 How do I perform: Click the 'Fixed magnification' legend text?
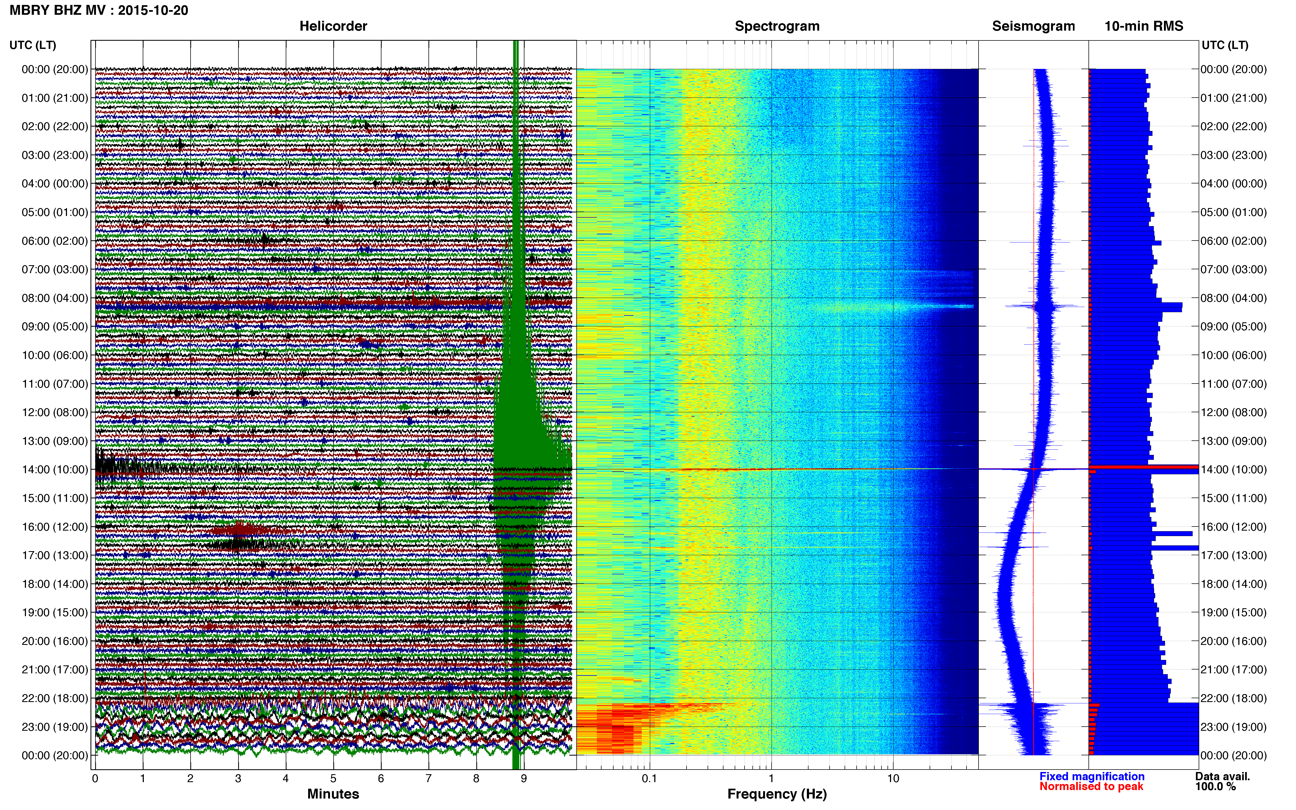click(1092, 776)
